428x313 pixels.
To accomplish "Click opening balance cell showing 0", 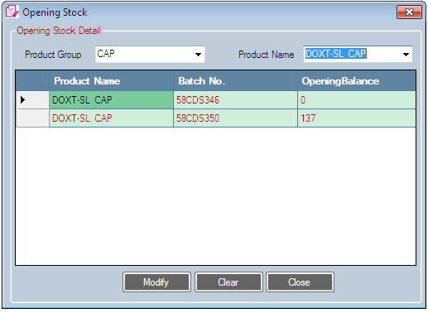I will pos(357,100).
